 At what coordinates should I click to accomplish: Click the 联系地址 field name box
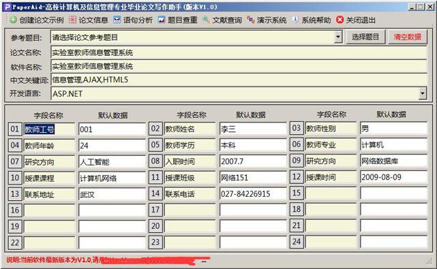tap(49, 194)
